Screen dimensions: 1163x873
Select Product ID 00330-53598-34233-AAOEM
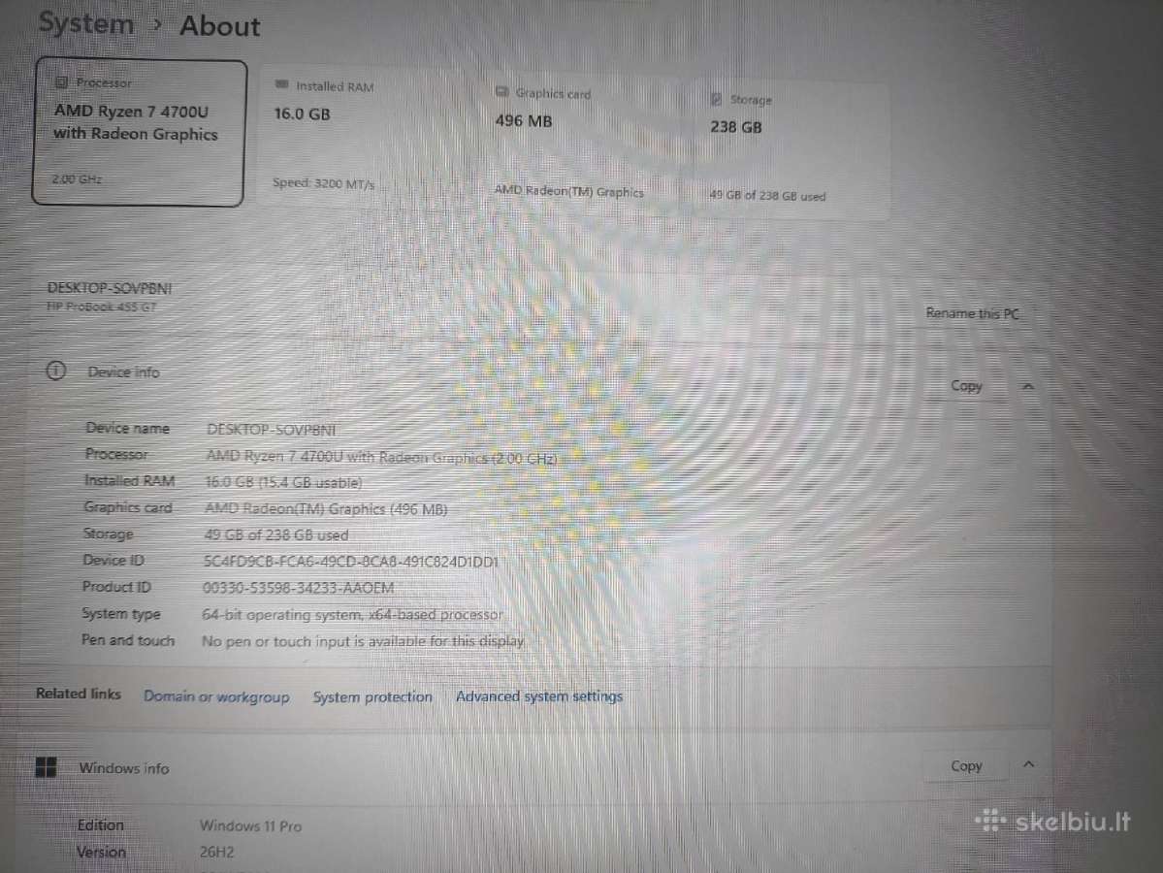tap(298, 588)
